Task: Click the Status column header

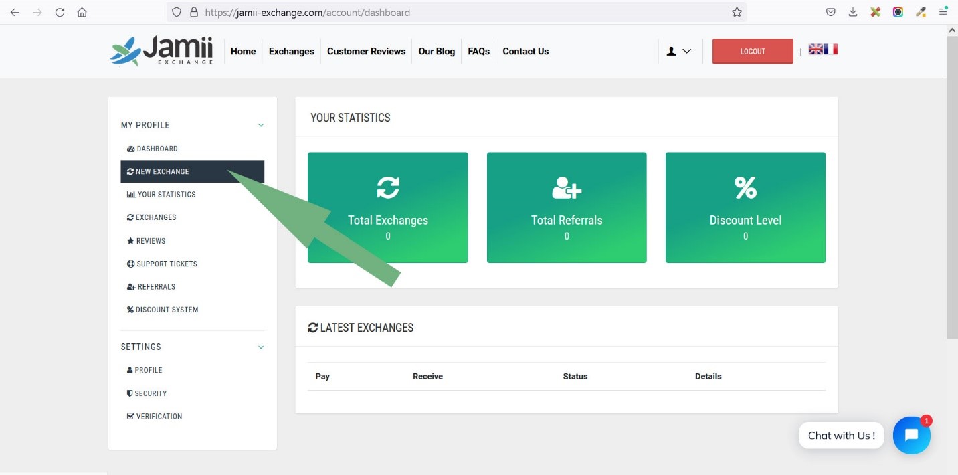Action: (x=575, y=377)
